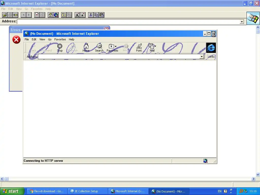The image size is (260, 195).
Task: Click Cut scissors icon in back IE window
Action: pyautogui.click(x=91, y=15)
